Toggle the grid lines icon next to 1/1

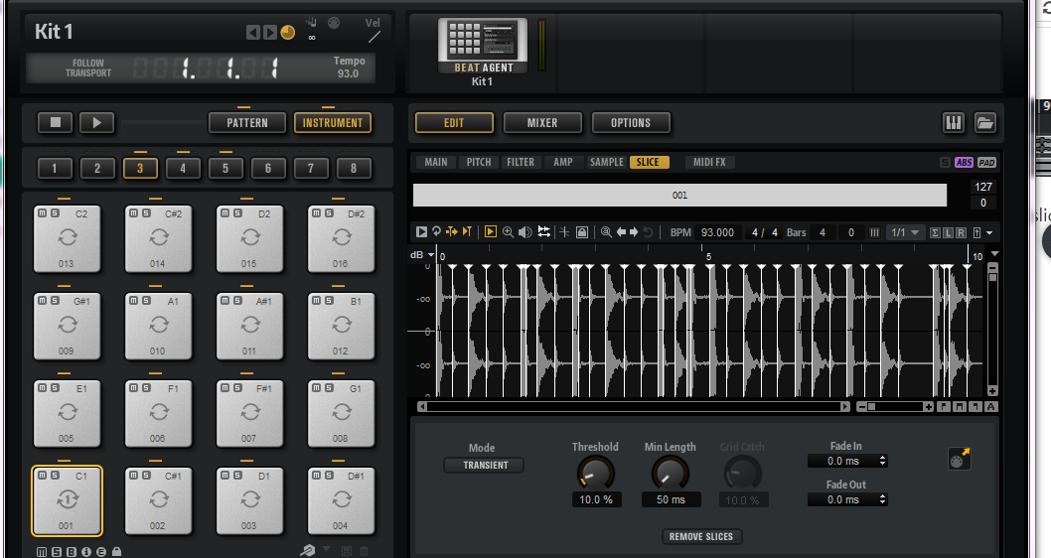874,232
